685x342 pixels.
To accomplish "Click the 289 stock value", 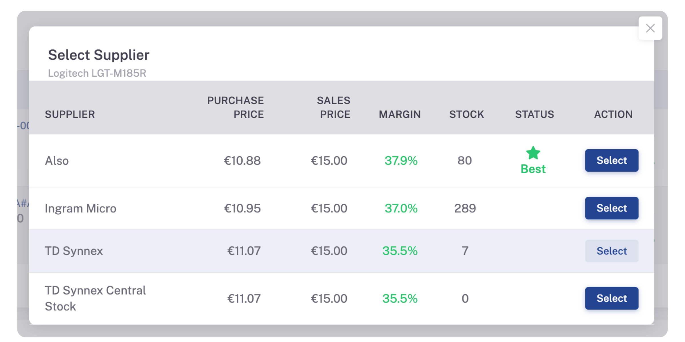I will pyautogui.click(x=465, y=208).
